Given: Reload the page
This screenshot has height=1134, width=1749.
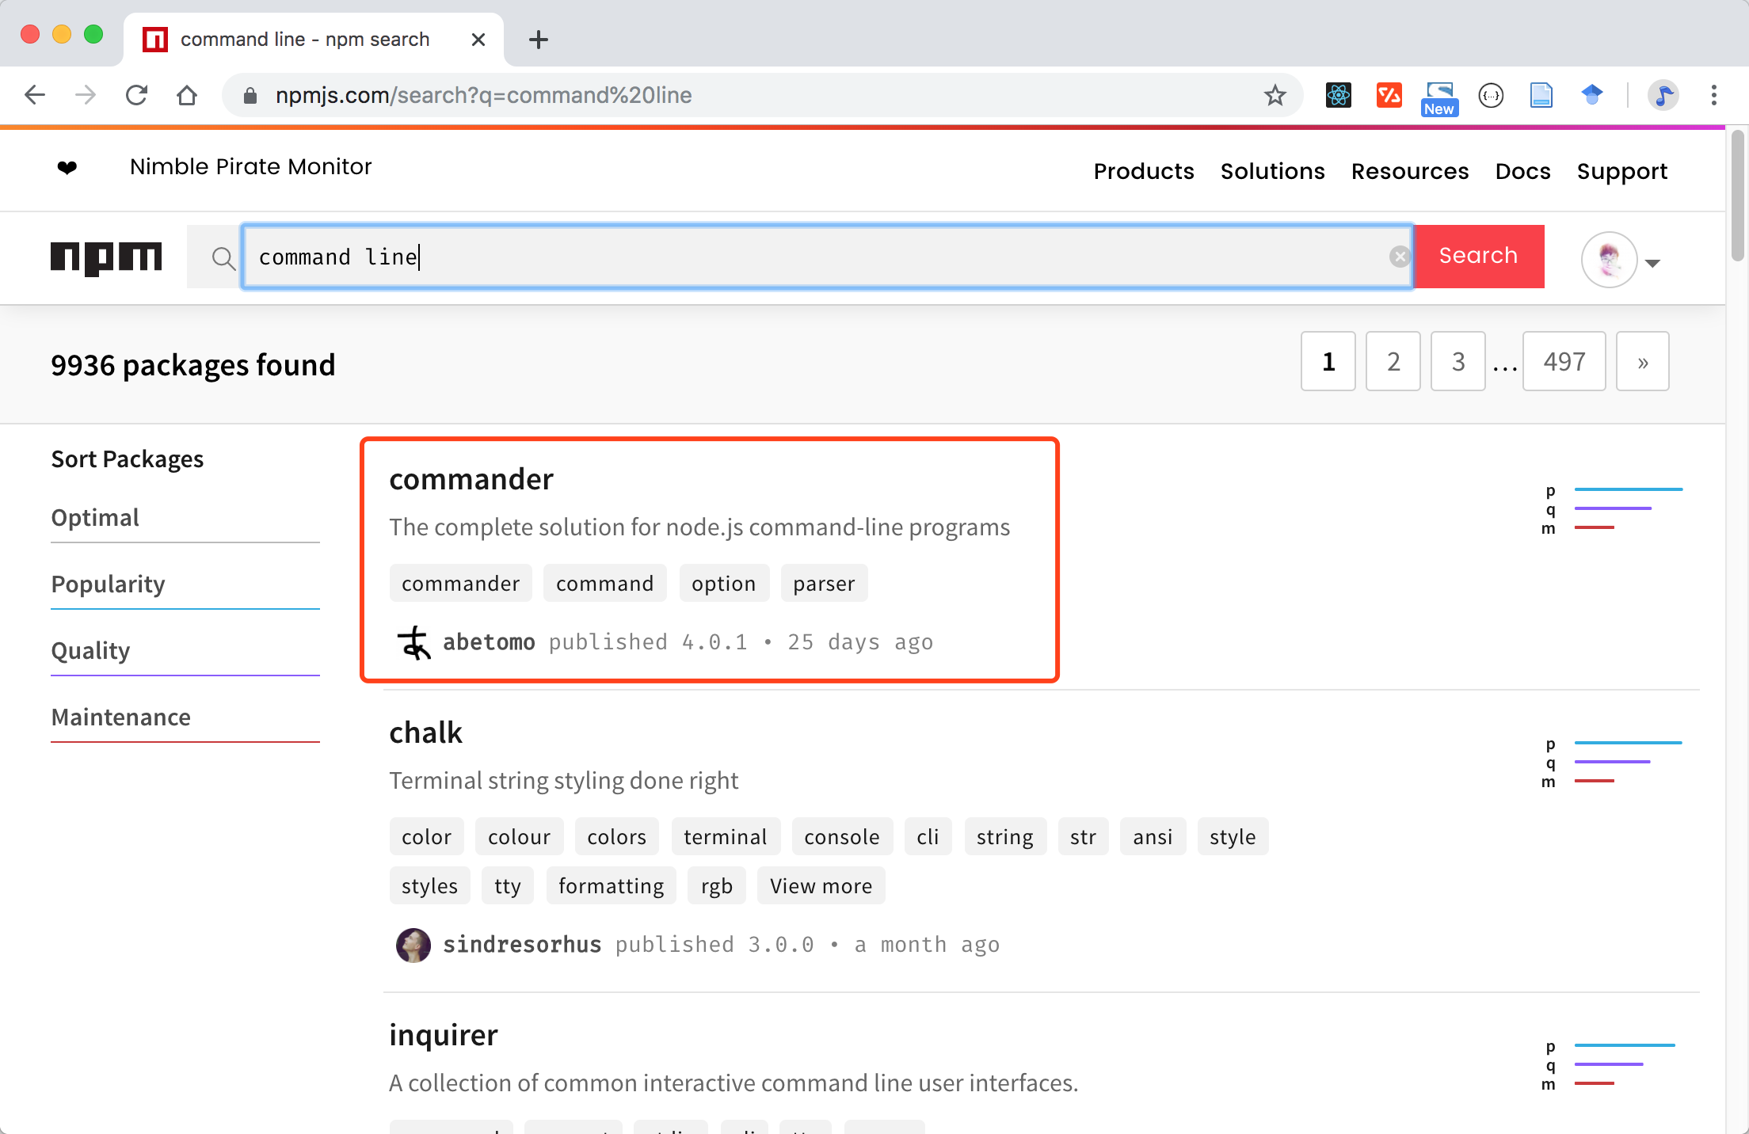Looking at the screenshot, I should pyautogui.click(x=136, y=95).
